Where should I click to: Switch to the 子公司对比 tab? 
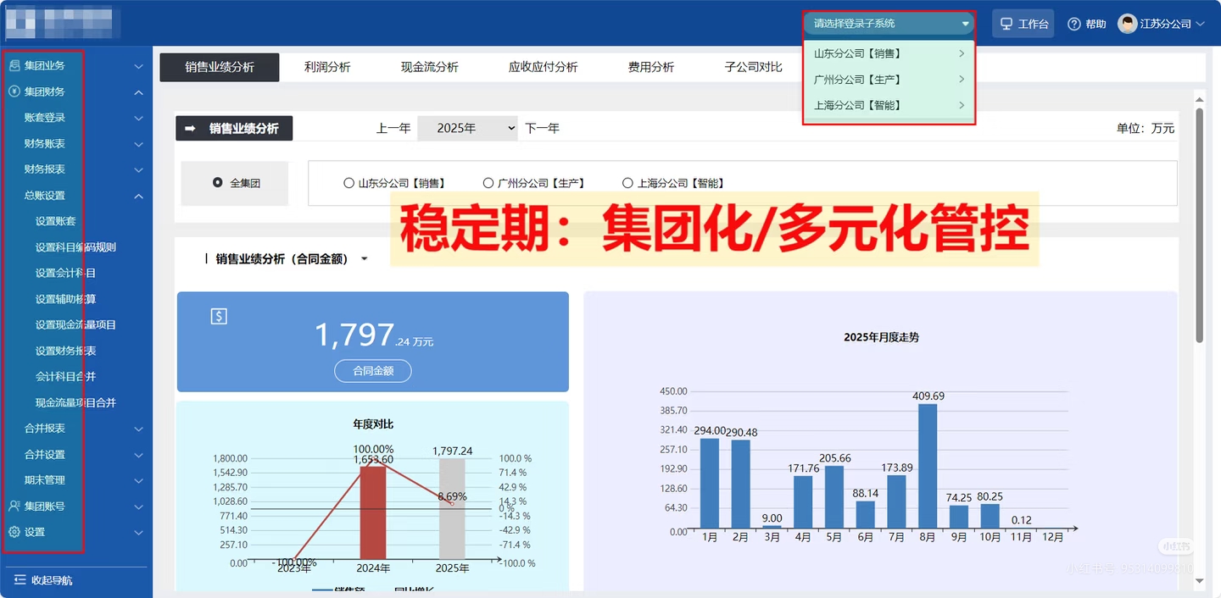click(754, 67)
